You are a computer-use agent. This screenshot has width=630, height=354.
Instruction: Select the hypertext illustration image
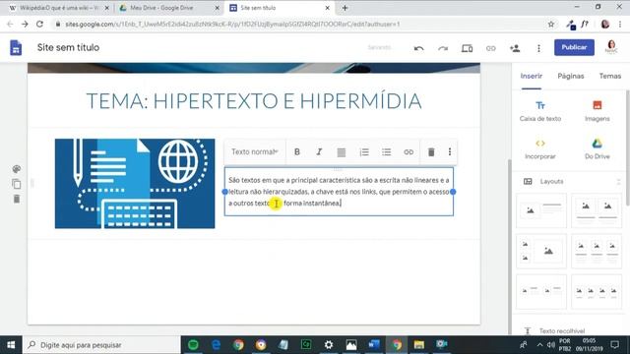pos(135,184)
